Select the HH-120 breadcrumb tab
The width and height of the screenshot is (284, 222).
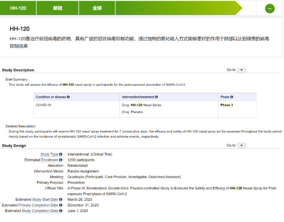point(18,8)
